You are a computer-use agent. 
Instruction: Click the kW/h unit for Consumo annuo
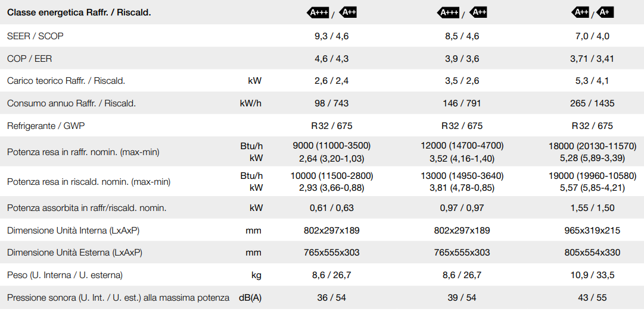point(250,103)
